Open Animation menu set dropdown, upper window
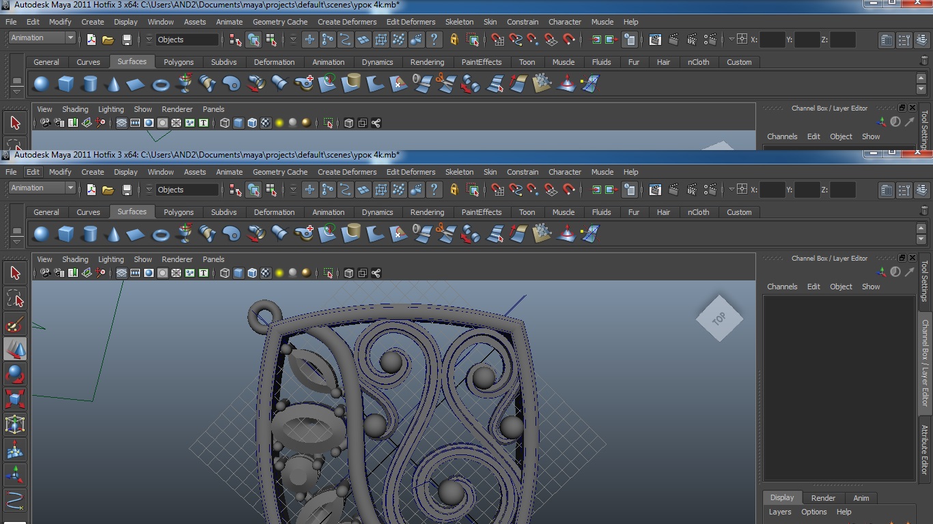Image resolution: width=933 pixels, height=524 pixels. 42,38
